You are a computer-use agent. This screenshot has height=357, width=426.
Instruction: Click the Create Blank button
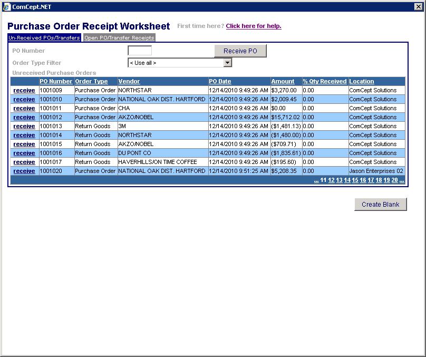pyautogui.click(x=380, y=205)
